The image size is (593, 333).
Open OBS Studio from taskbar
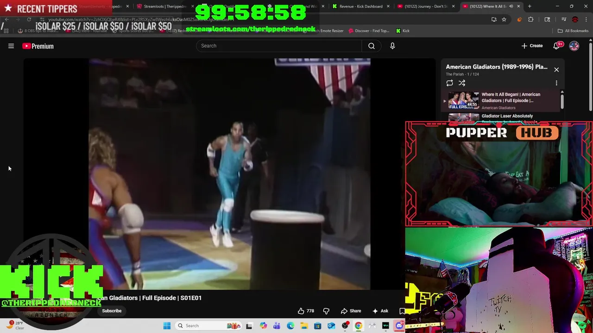pyautogui.click(x=345, y=326)
